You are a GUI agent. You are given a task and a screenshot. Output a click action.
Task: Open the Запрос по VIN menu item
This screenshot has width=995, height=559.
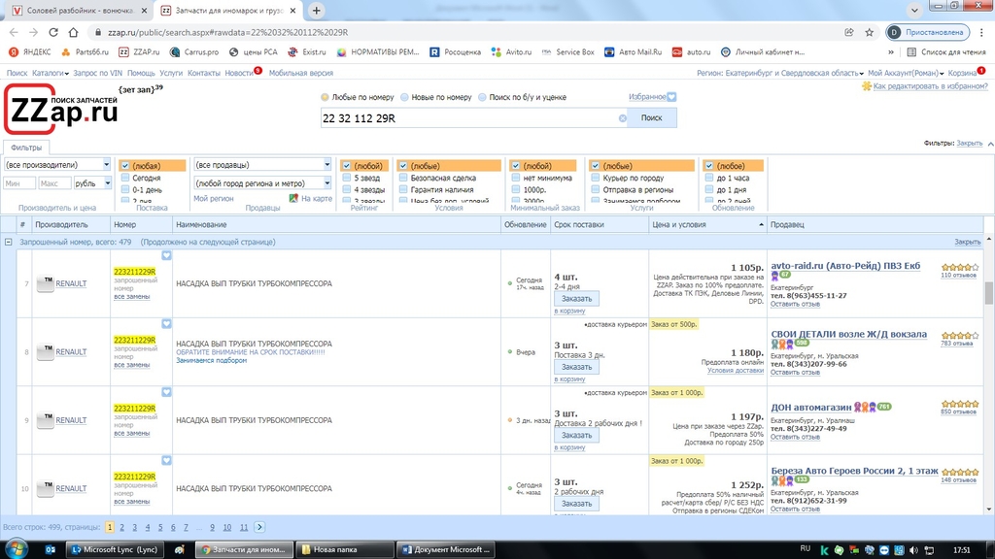98,73
